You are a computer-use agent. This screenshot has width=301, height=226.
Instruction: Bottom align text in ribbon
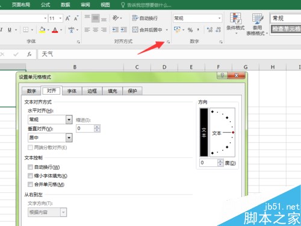coord(104,19)
